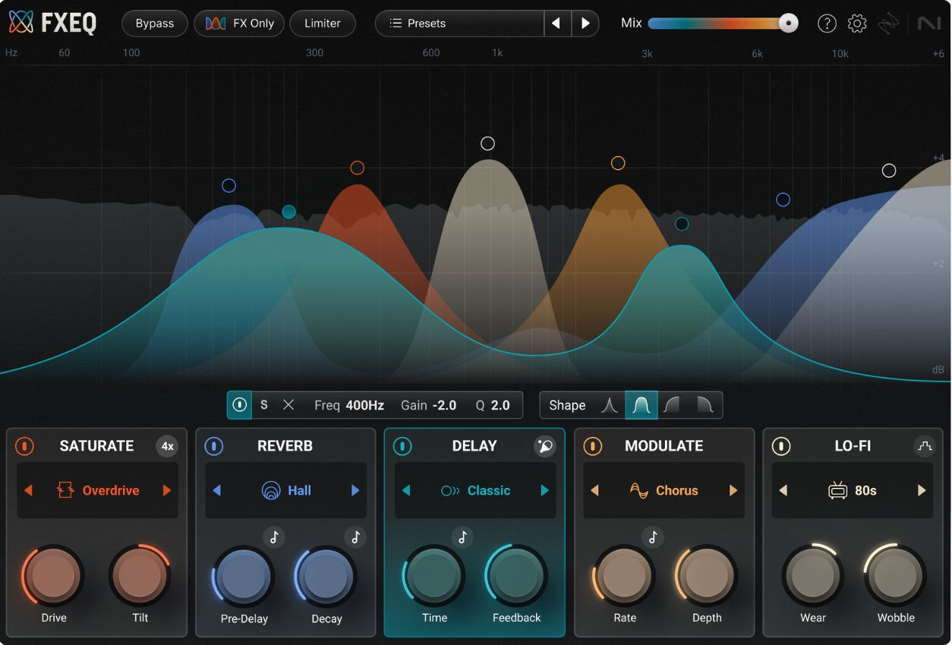Screen dimensions: 952x645
Task: Select the bell shape filter icon
Action: pos(641,405)
